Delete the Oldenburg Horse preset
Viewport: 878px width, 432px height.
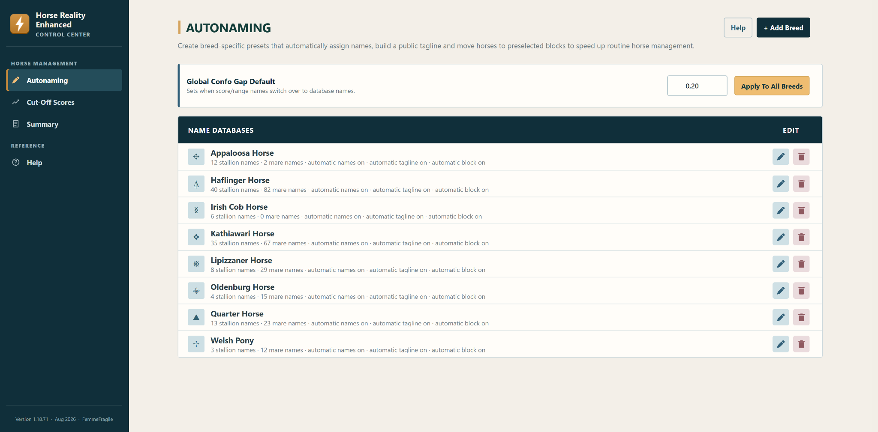(x=801, y=291)
